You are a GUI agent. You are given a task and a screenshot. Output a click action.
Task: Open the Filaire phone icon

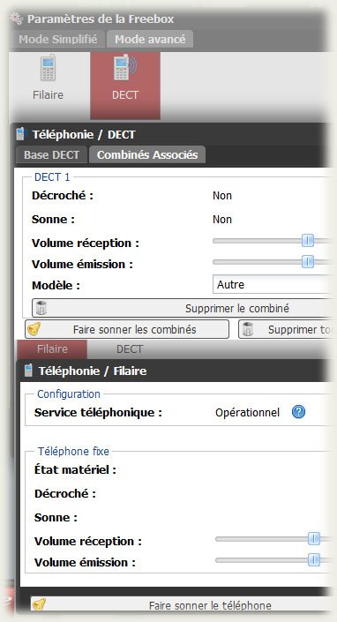coord(48,67)
